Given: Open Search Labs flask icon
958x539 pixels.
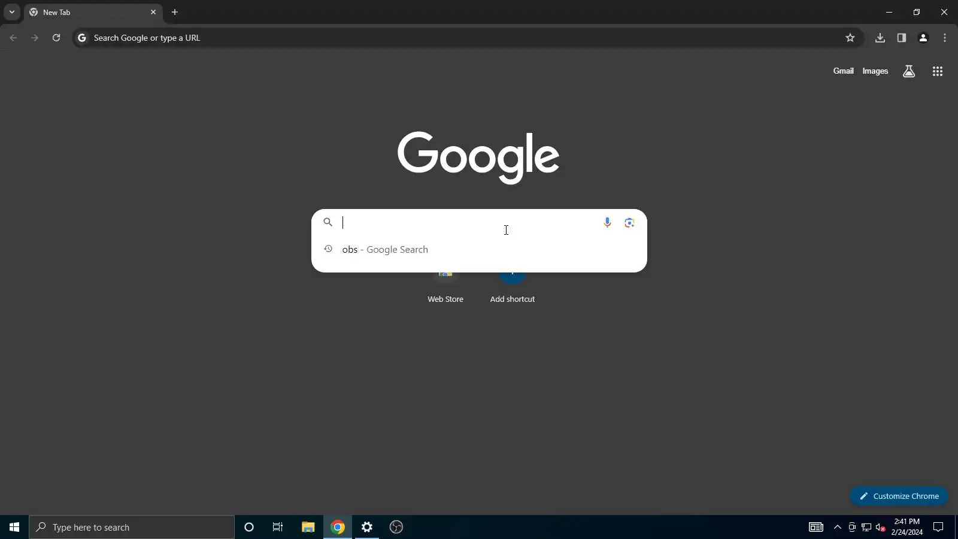Looking at the screenshot, I should (x=909, y=71).
